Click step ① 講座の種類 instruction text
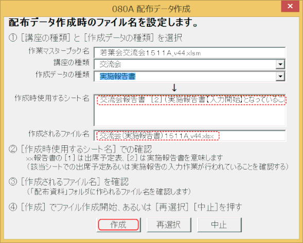 point(95,38)
